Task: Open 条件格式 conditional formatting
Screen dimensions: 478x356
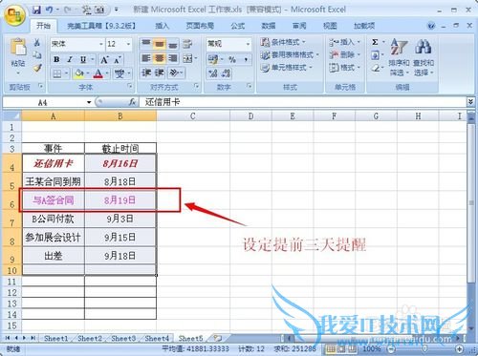Action: coord(283,42)
